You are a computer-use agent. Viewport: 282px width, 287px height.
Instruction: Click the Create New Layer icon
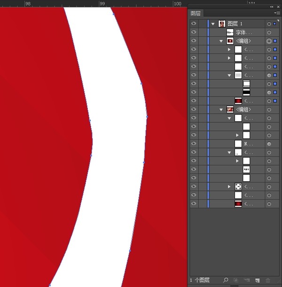coord(257,280)
